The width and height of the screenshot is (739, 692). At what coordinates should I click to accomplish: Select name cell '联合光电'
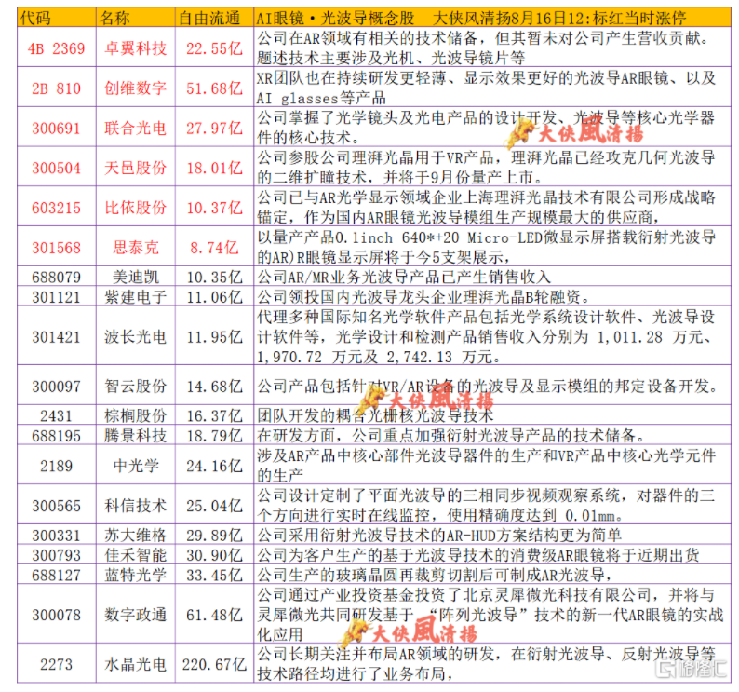(x=136, y=128)
